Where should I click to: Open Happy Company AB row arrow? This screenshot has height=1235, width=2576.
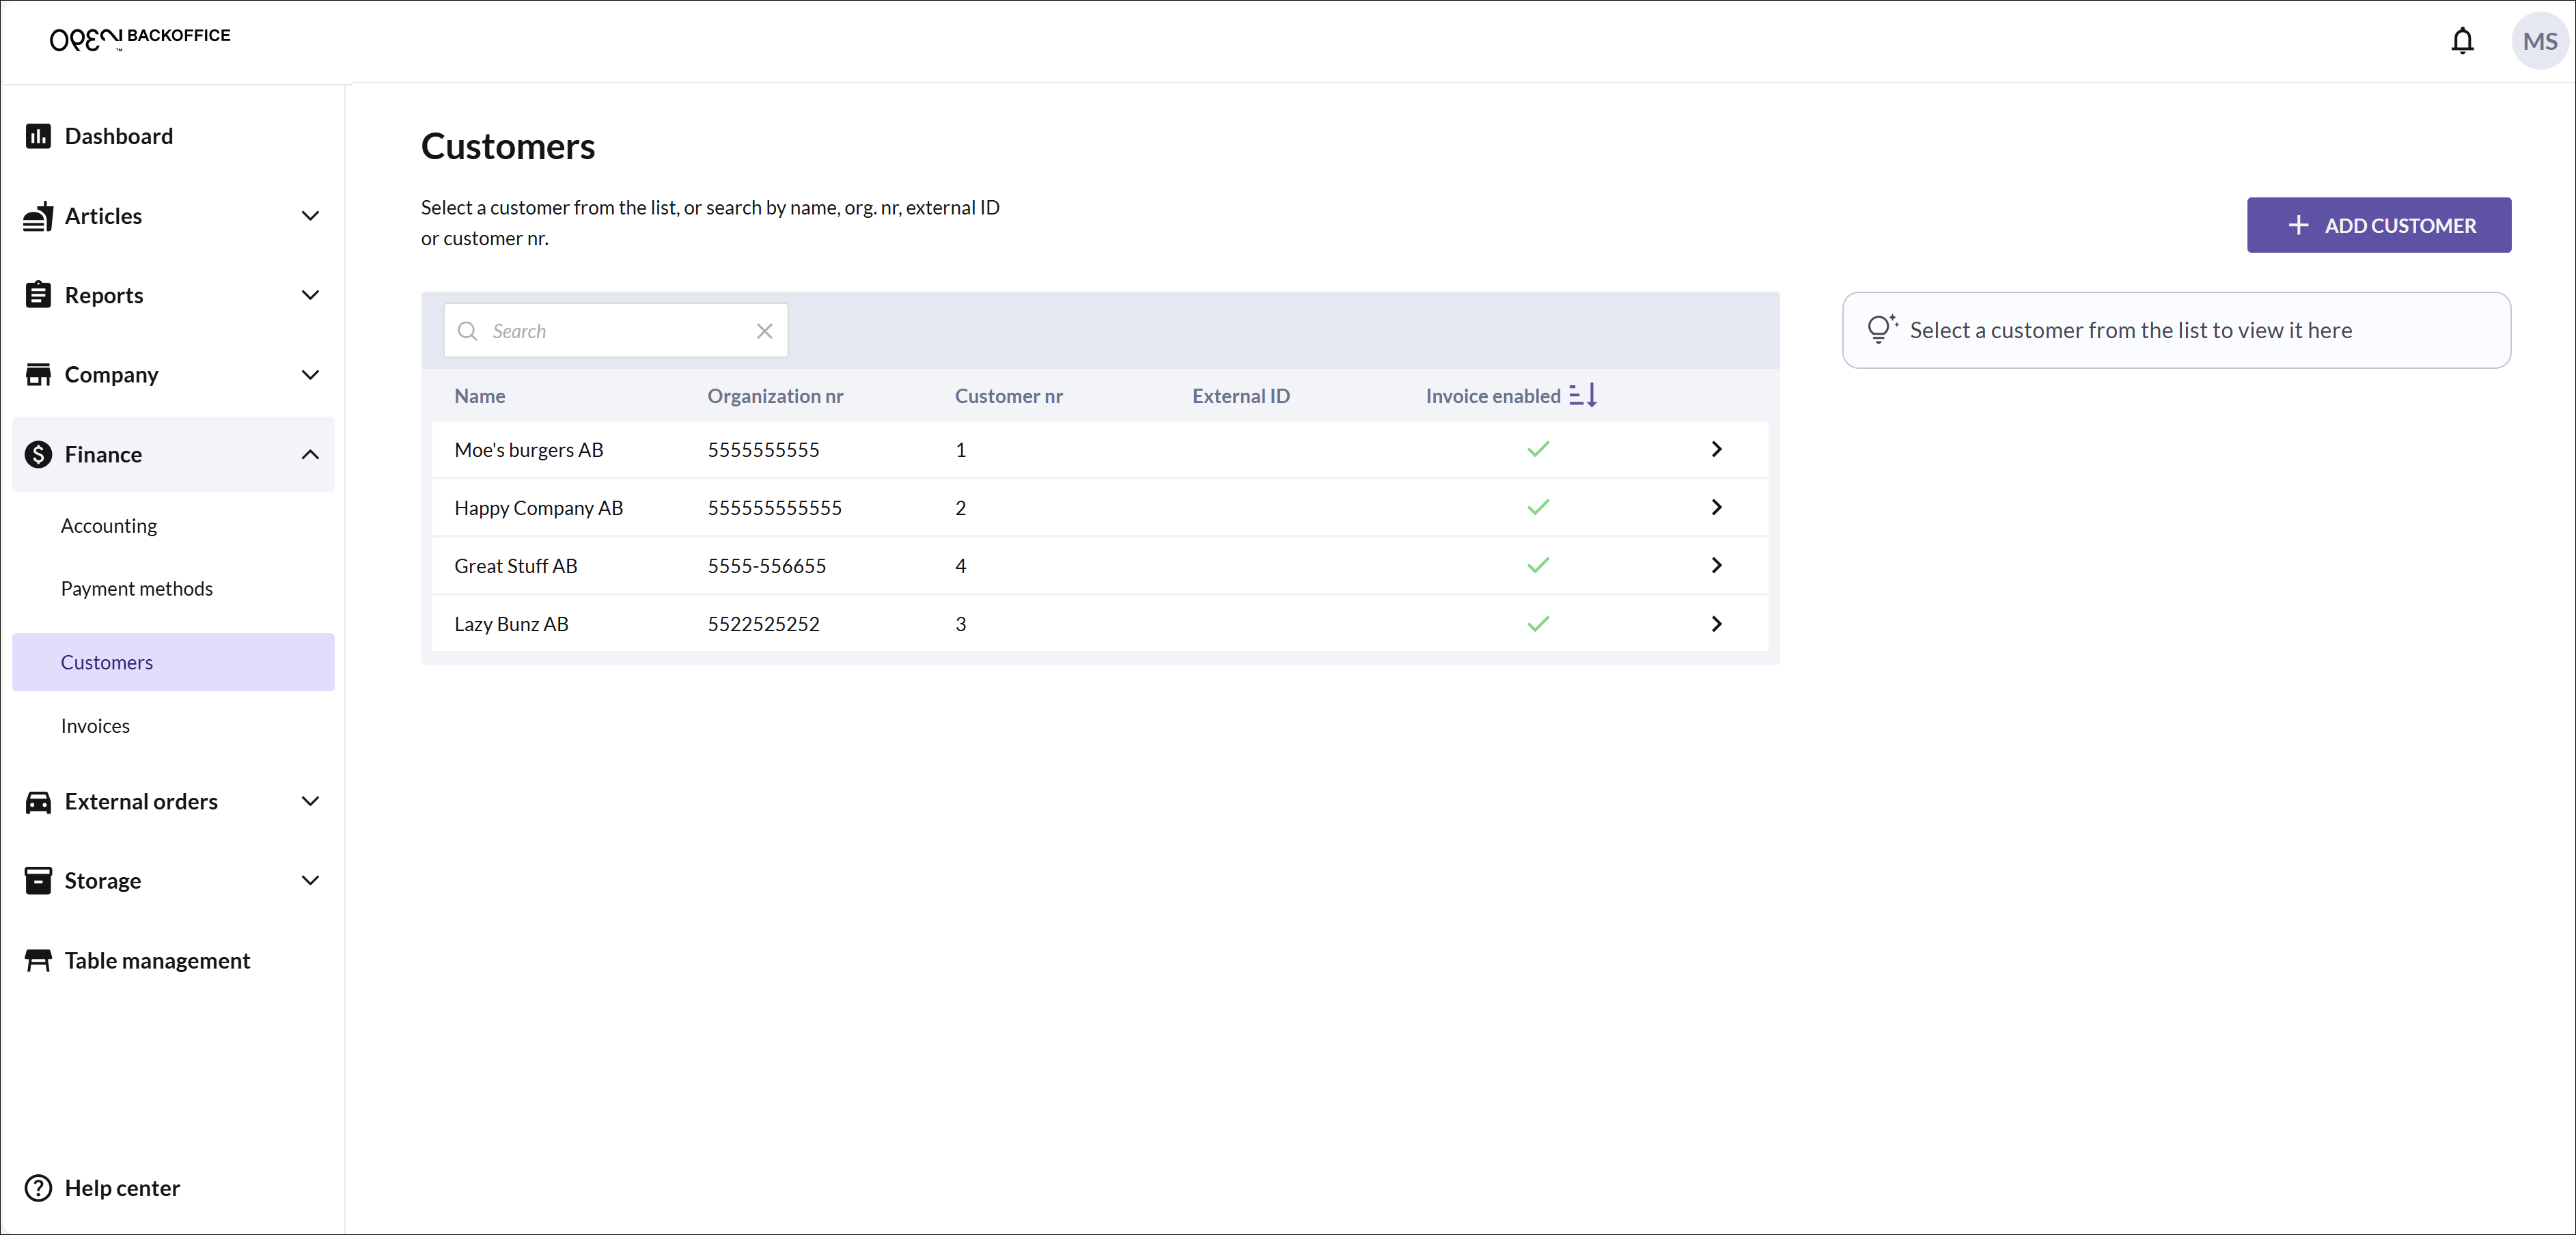[x=1716, y=507]
